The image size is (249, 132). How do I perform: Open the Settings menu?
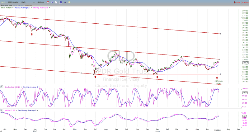point(41,2)
